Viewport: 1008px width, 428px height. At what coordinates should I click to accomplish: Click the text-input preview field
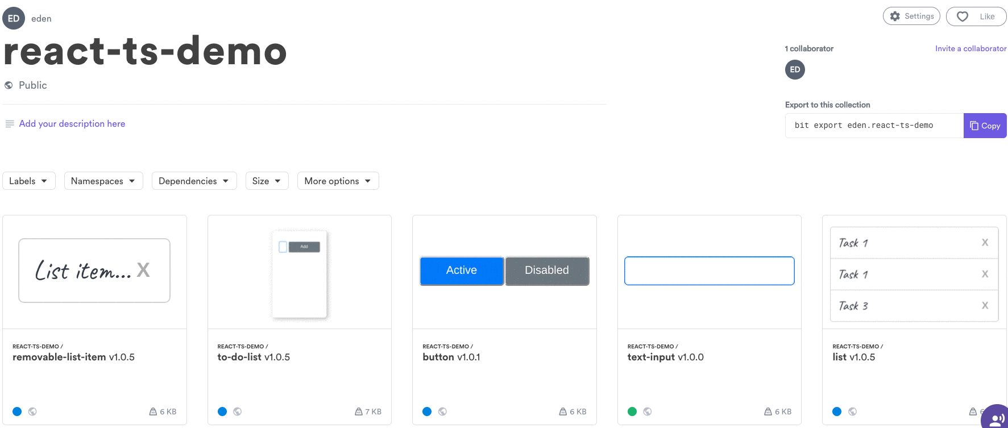(x=710, y=271)
